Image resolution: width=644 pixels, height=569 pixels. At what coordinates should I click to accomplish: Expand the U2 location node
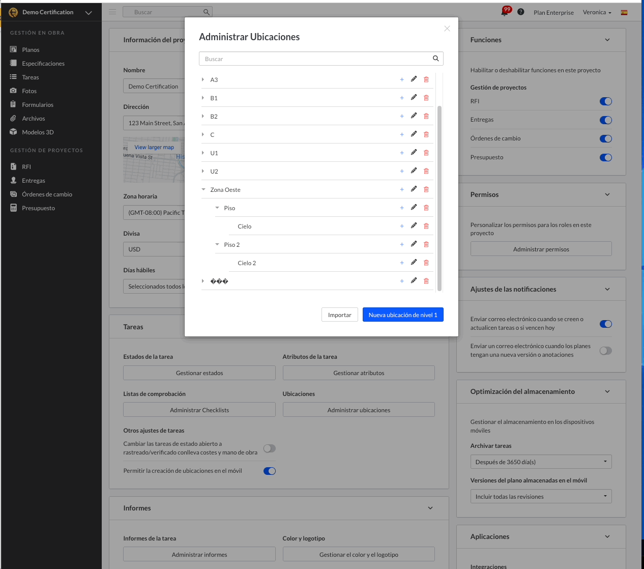[203, 171]
